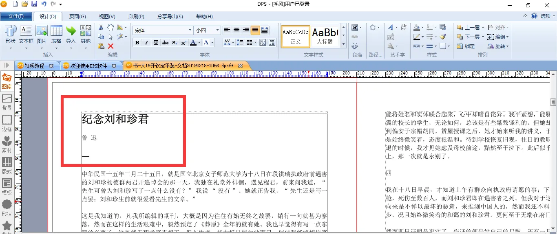This screenshot has height=234, width=557.
Task: Apply the 正文 body text style
Action: tap(296, 37)
